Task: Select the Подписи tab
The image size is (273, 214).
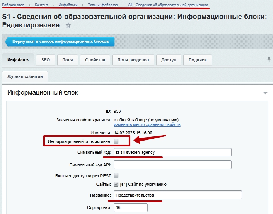Action: [198, 60]
